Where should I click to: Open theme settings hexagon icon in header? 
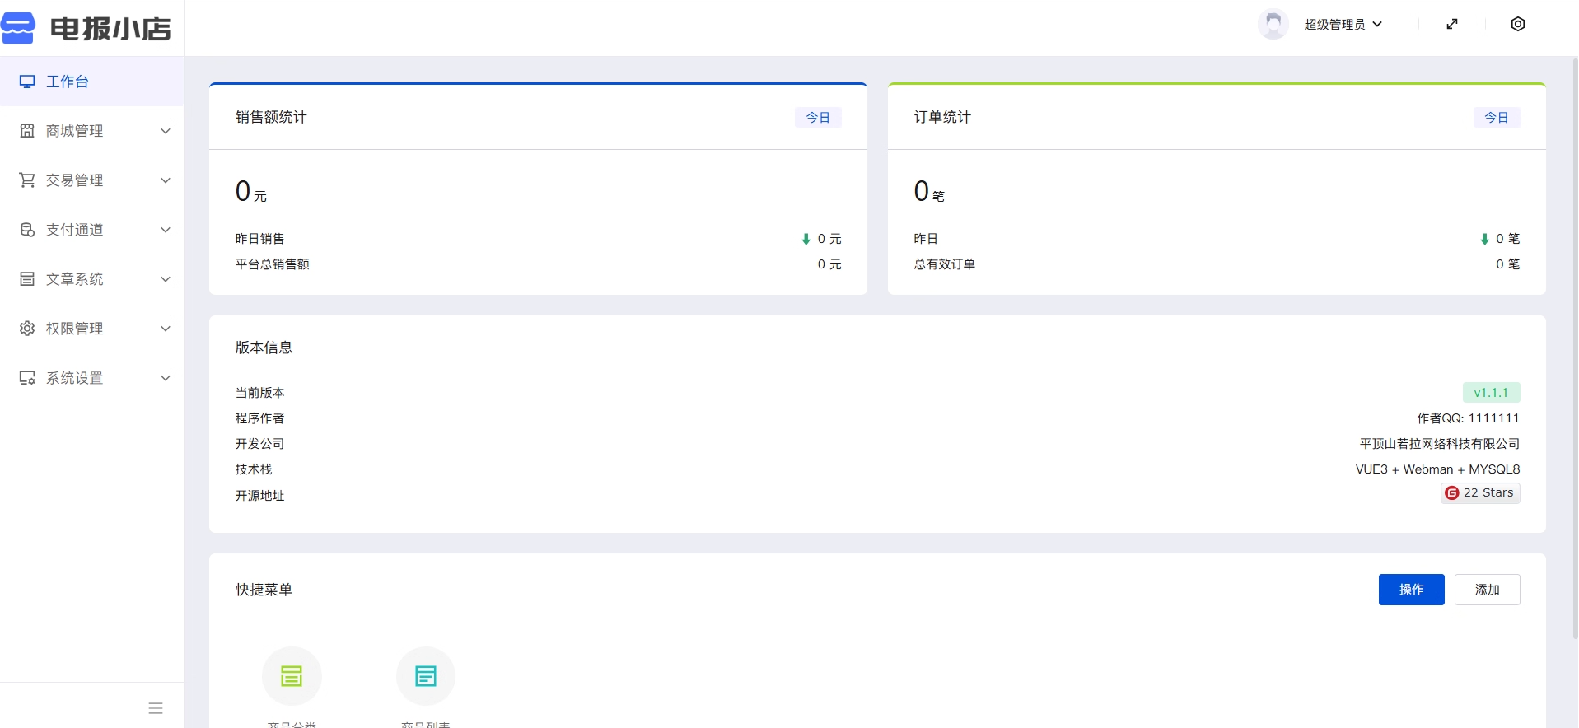click(1517, 24)
